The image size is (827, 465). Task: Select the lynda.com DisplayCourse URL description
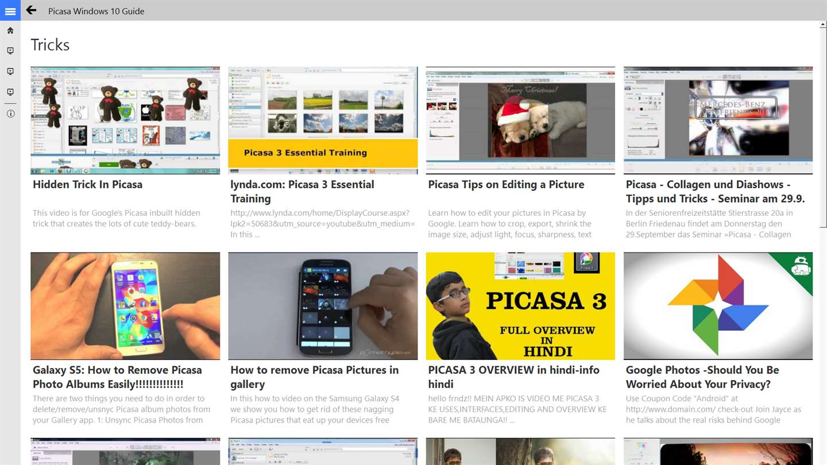[323, 223]
